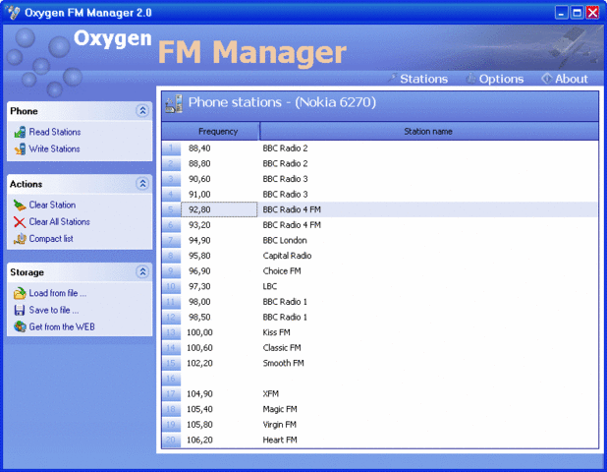Collapse the Phone panel
Screen dimensions: 607x472
click(142, 111)
